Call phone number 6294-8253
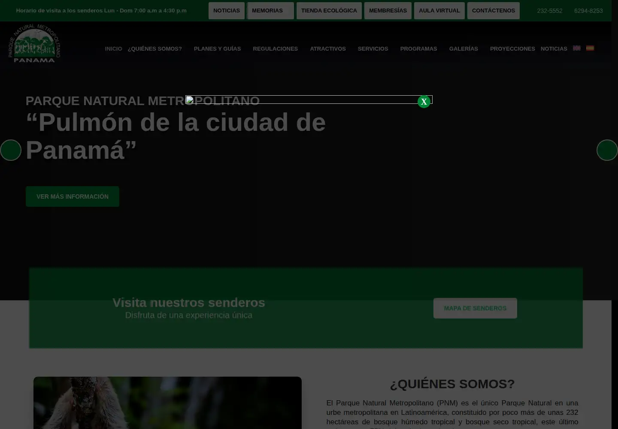The width and height of the screenshot is (618, 429). (588, 11)
